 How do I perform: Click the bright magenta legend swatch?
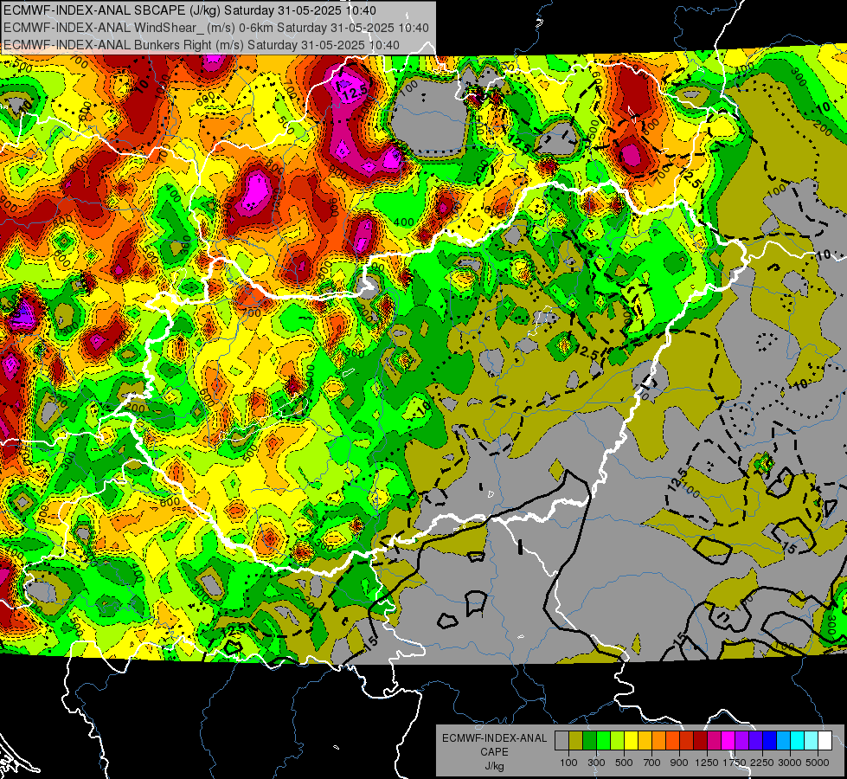(728, 741)
